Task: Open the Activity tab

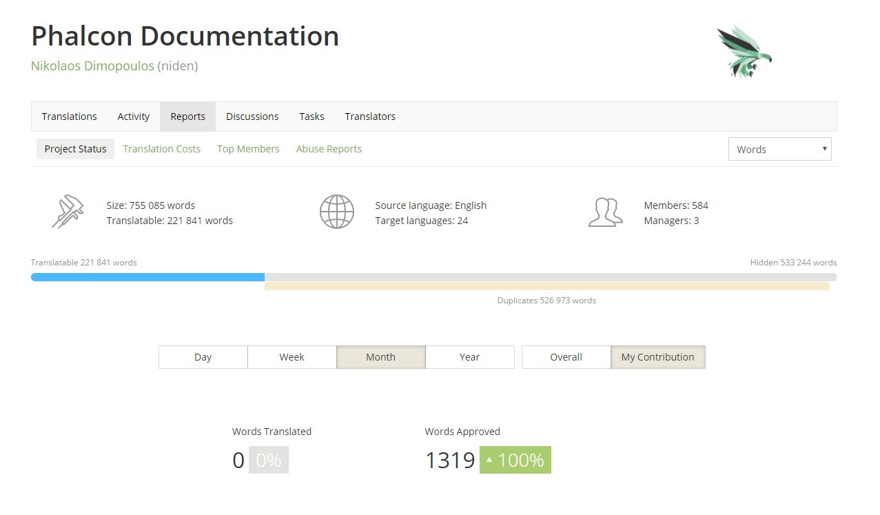Action: click(x=134, y=117)
